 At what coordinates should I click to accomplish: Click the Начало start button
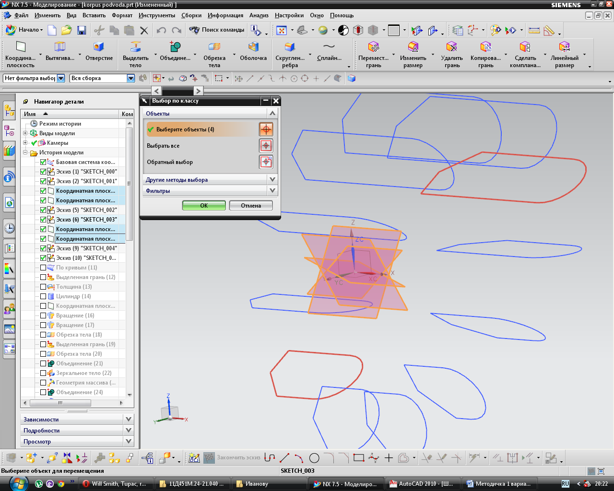(x=24, y=30)
